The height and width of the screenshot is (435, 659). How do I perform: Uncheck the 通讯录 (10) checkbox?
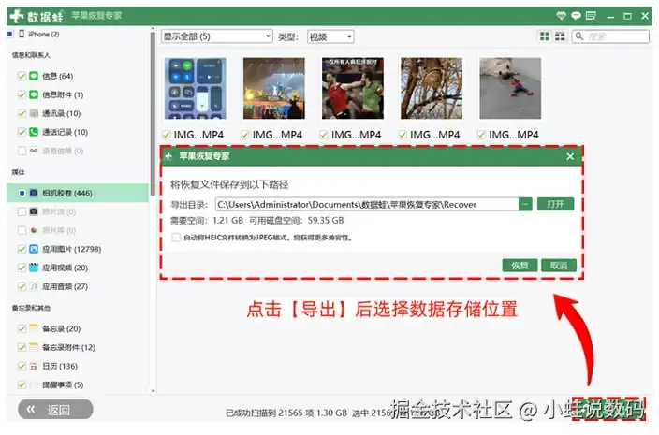coord(22,113)
